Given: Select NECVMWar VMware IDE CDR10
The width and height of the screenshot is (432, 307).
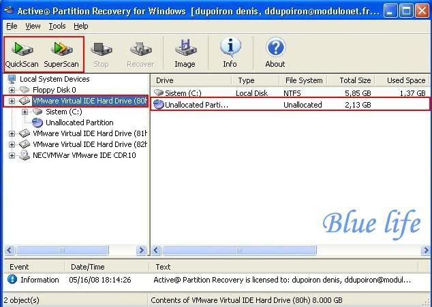Looking at the screenshot, I should 84,155.
